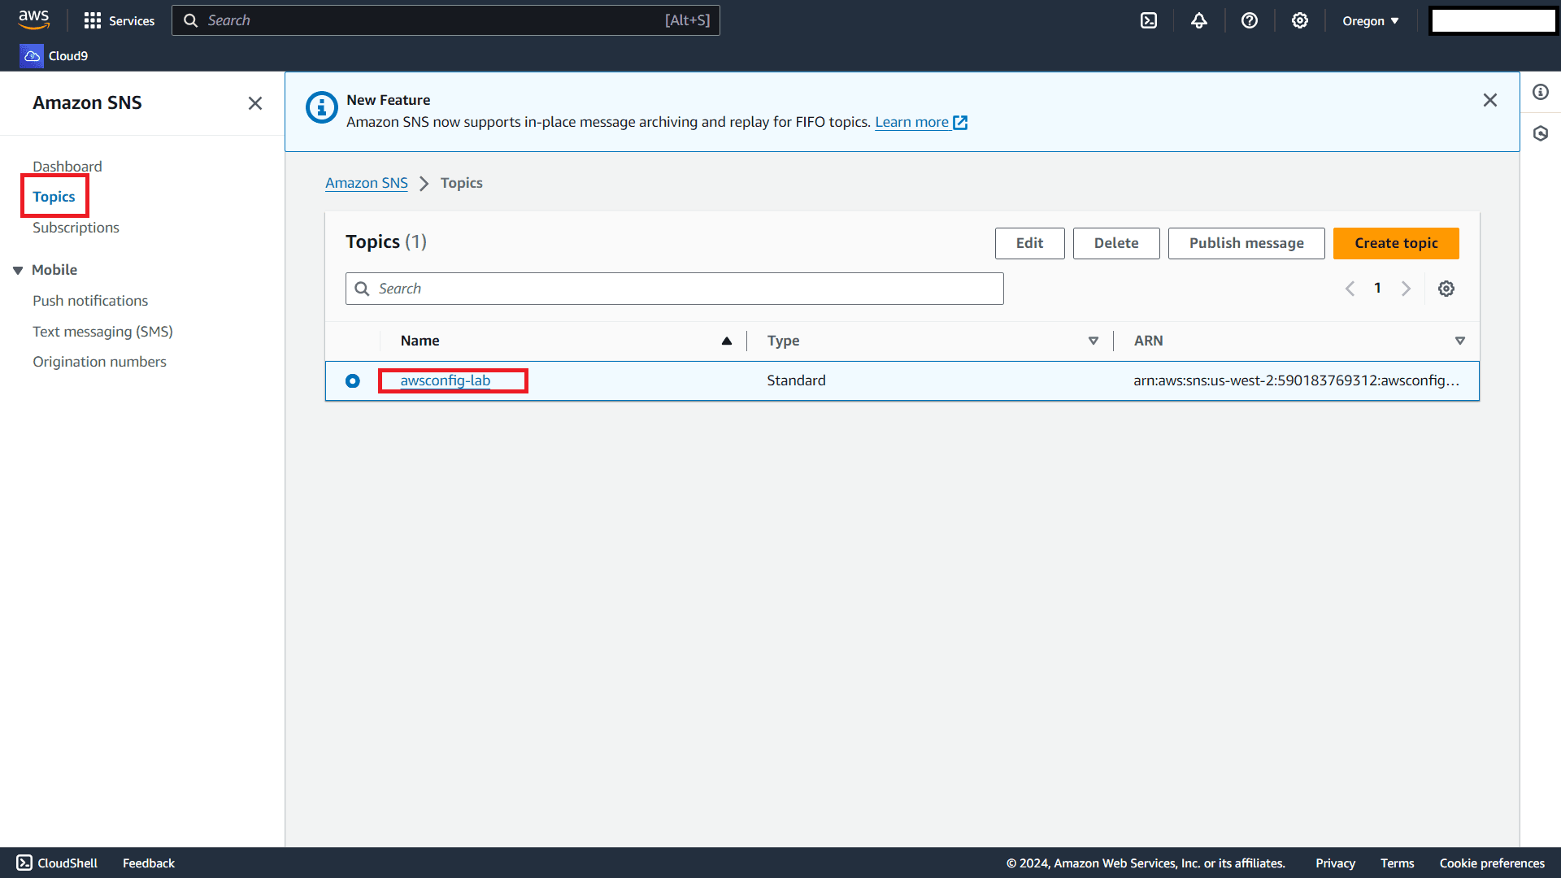Screen dimensions: 1561x878
Task: Collapse the Mobile section
Action: tap(18, 270)
